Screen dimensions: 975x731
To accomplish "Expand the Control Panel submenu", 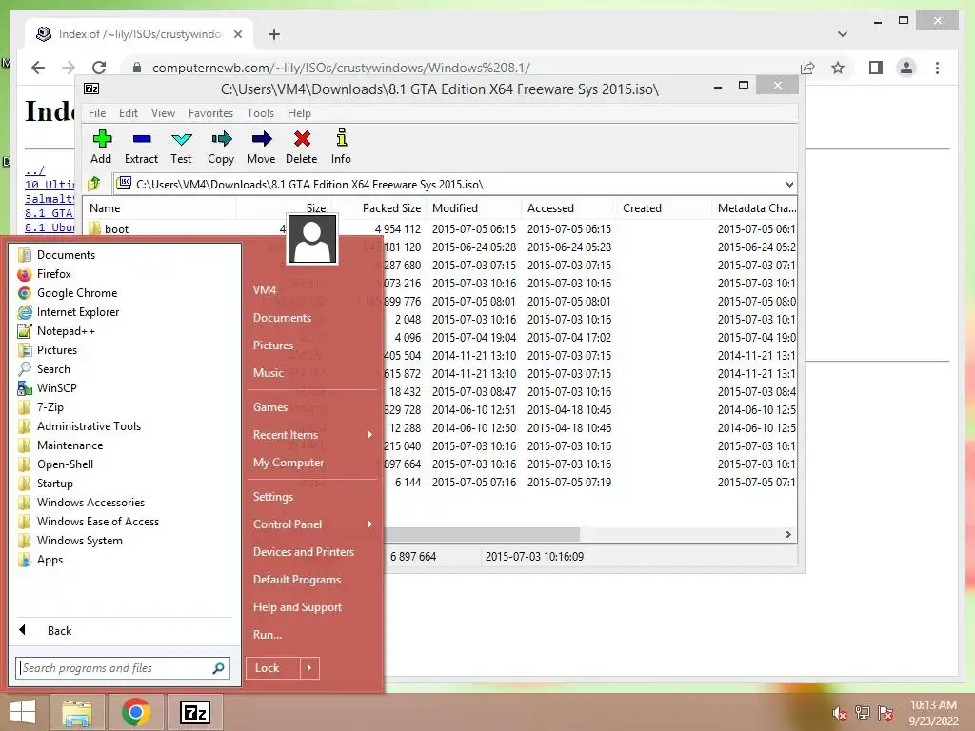I will (313, 524).
